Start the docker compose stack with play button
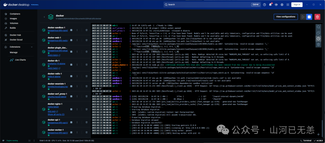 303,17
